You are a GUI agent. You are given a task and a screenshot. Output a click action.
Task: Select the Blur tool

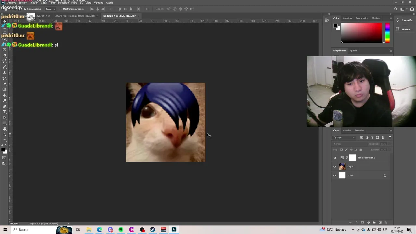4,95
